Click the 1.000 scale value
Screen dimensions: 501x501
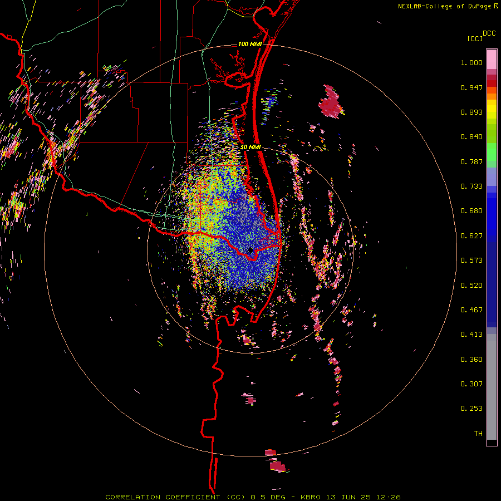pos(471,62)
